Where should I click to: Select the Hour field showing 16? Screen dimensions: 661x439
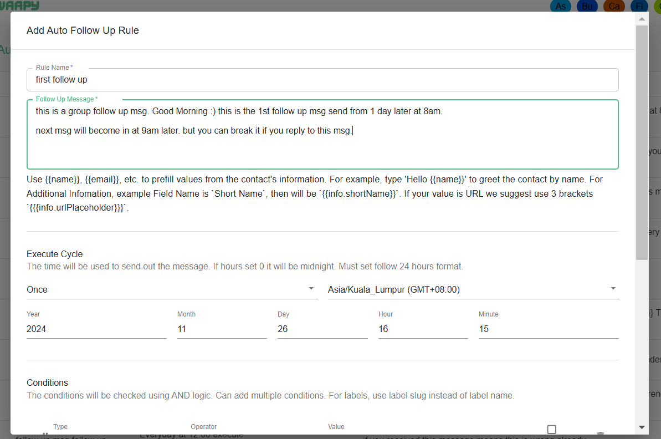point(423,329)
